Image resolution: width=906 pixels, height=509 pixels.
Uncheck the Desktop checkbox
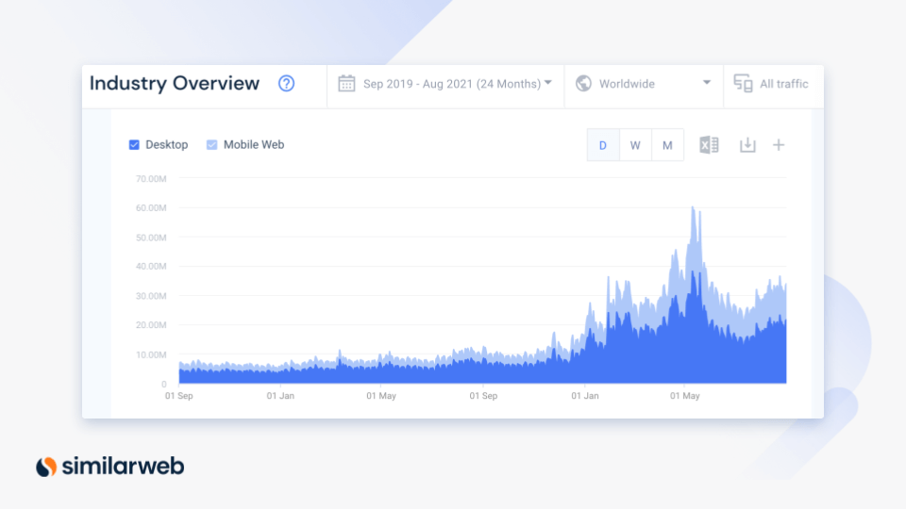(x=134, y=145)
